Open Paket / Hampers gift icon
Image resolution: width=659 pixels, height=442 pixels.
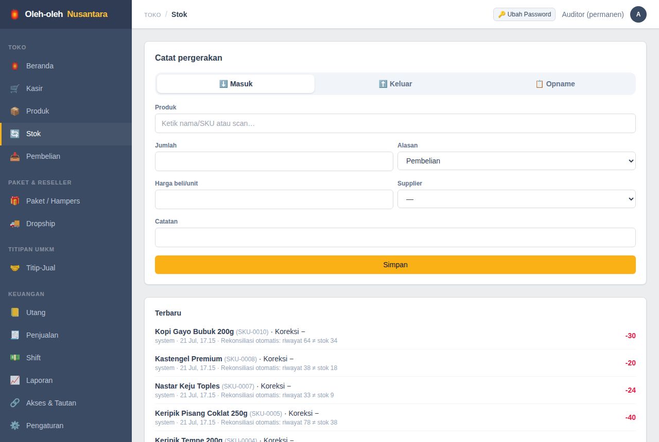[15, 201]
